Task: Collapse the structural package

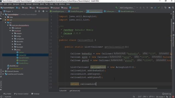Action: (10, 31)
